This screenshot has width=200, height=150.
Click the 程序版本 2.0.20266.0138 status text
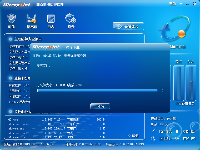[83, 144]
